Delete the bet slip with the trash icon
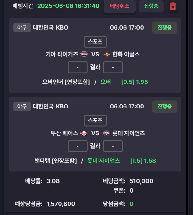Viewport: 193px width, 215px height. click(x=173, y=6)
